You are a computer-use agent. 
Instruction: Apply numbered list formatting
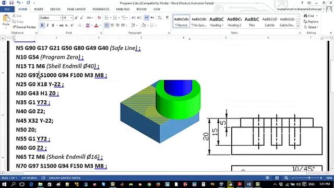[115, 18]
